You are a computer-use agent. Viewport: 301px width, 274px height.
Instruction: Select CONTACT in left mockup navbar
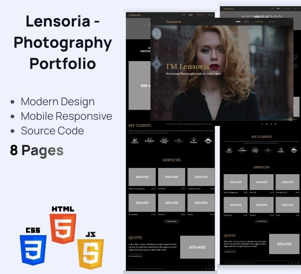tap(210, 15)
